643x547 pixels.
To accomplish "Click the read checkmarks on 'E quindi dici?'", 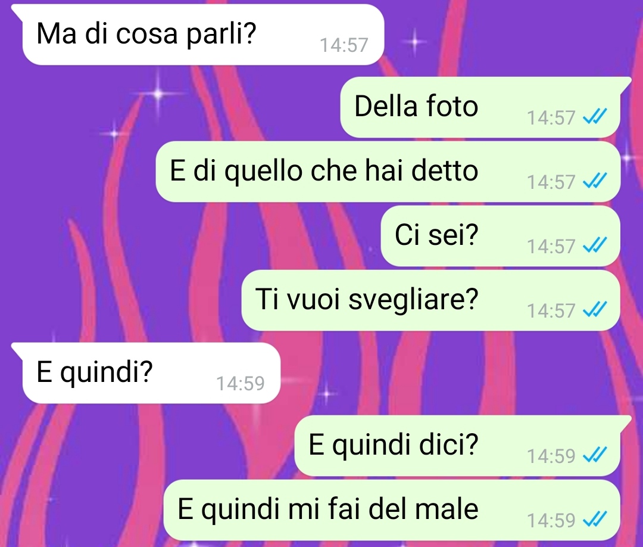I will click(x=595, y=455).
